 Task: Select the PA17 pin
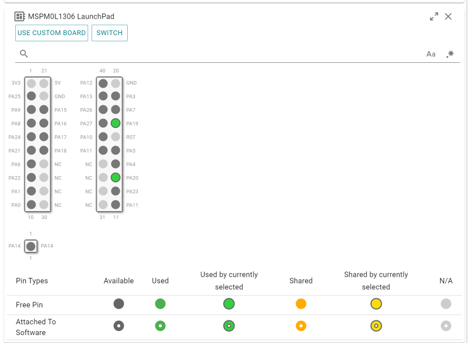[x=44, y=137]
